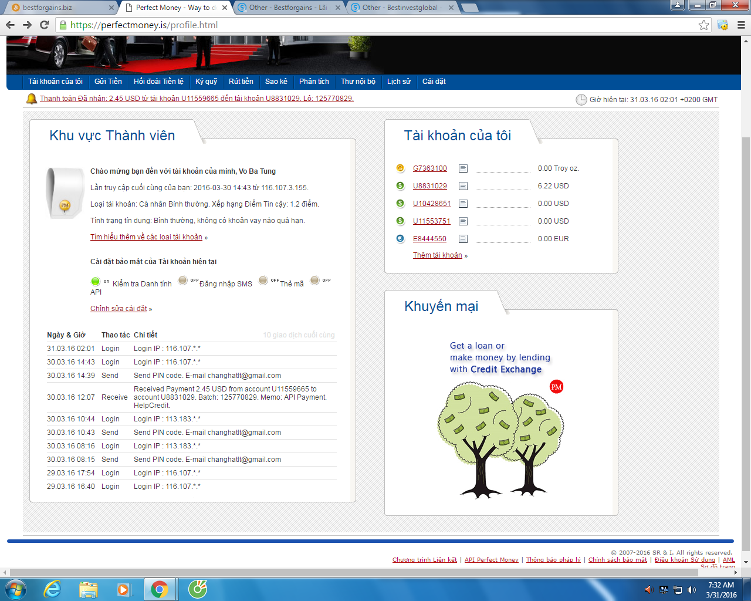Open Thư nội bộ in the navigation

[358, 82]
